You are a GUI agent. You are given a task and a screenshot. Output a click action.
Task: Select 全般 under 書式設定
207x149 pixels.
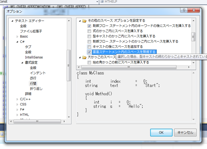(x=33, y=68)
